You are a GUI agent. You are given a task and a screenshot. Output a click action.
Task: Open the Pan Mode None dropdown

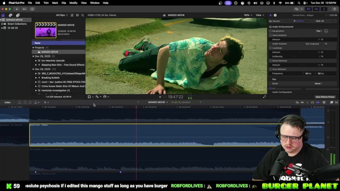point(318,84)
